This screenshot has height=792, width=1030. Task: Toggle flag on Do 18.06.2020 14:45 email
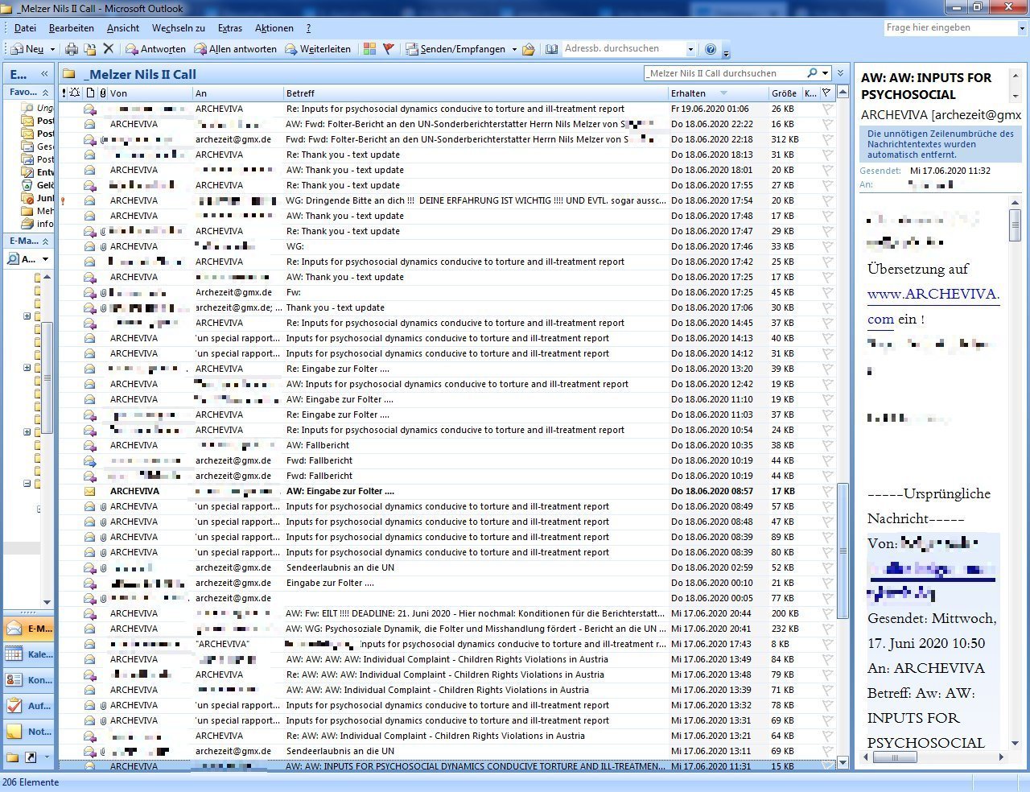coord(827,323)
